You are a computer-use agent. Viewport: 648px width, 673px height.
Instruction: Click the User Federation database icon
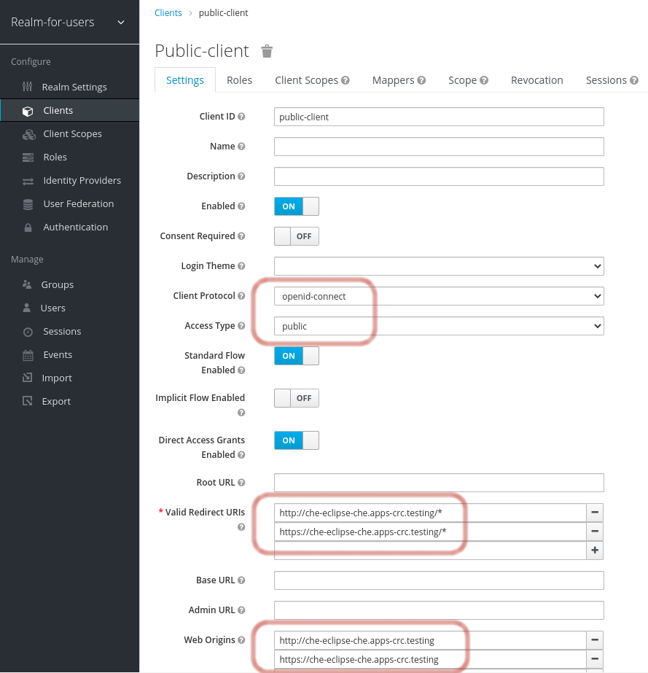click(28, 204)
